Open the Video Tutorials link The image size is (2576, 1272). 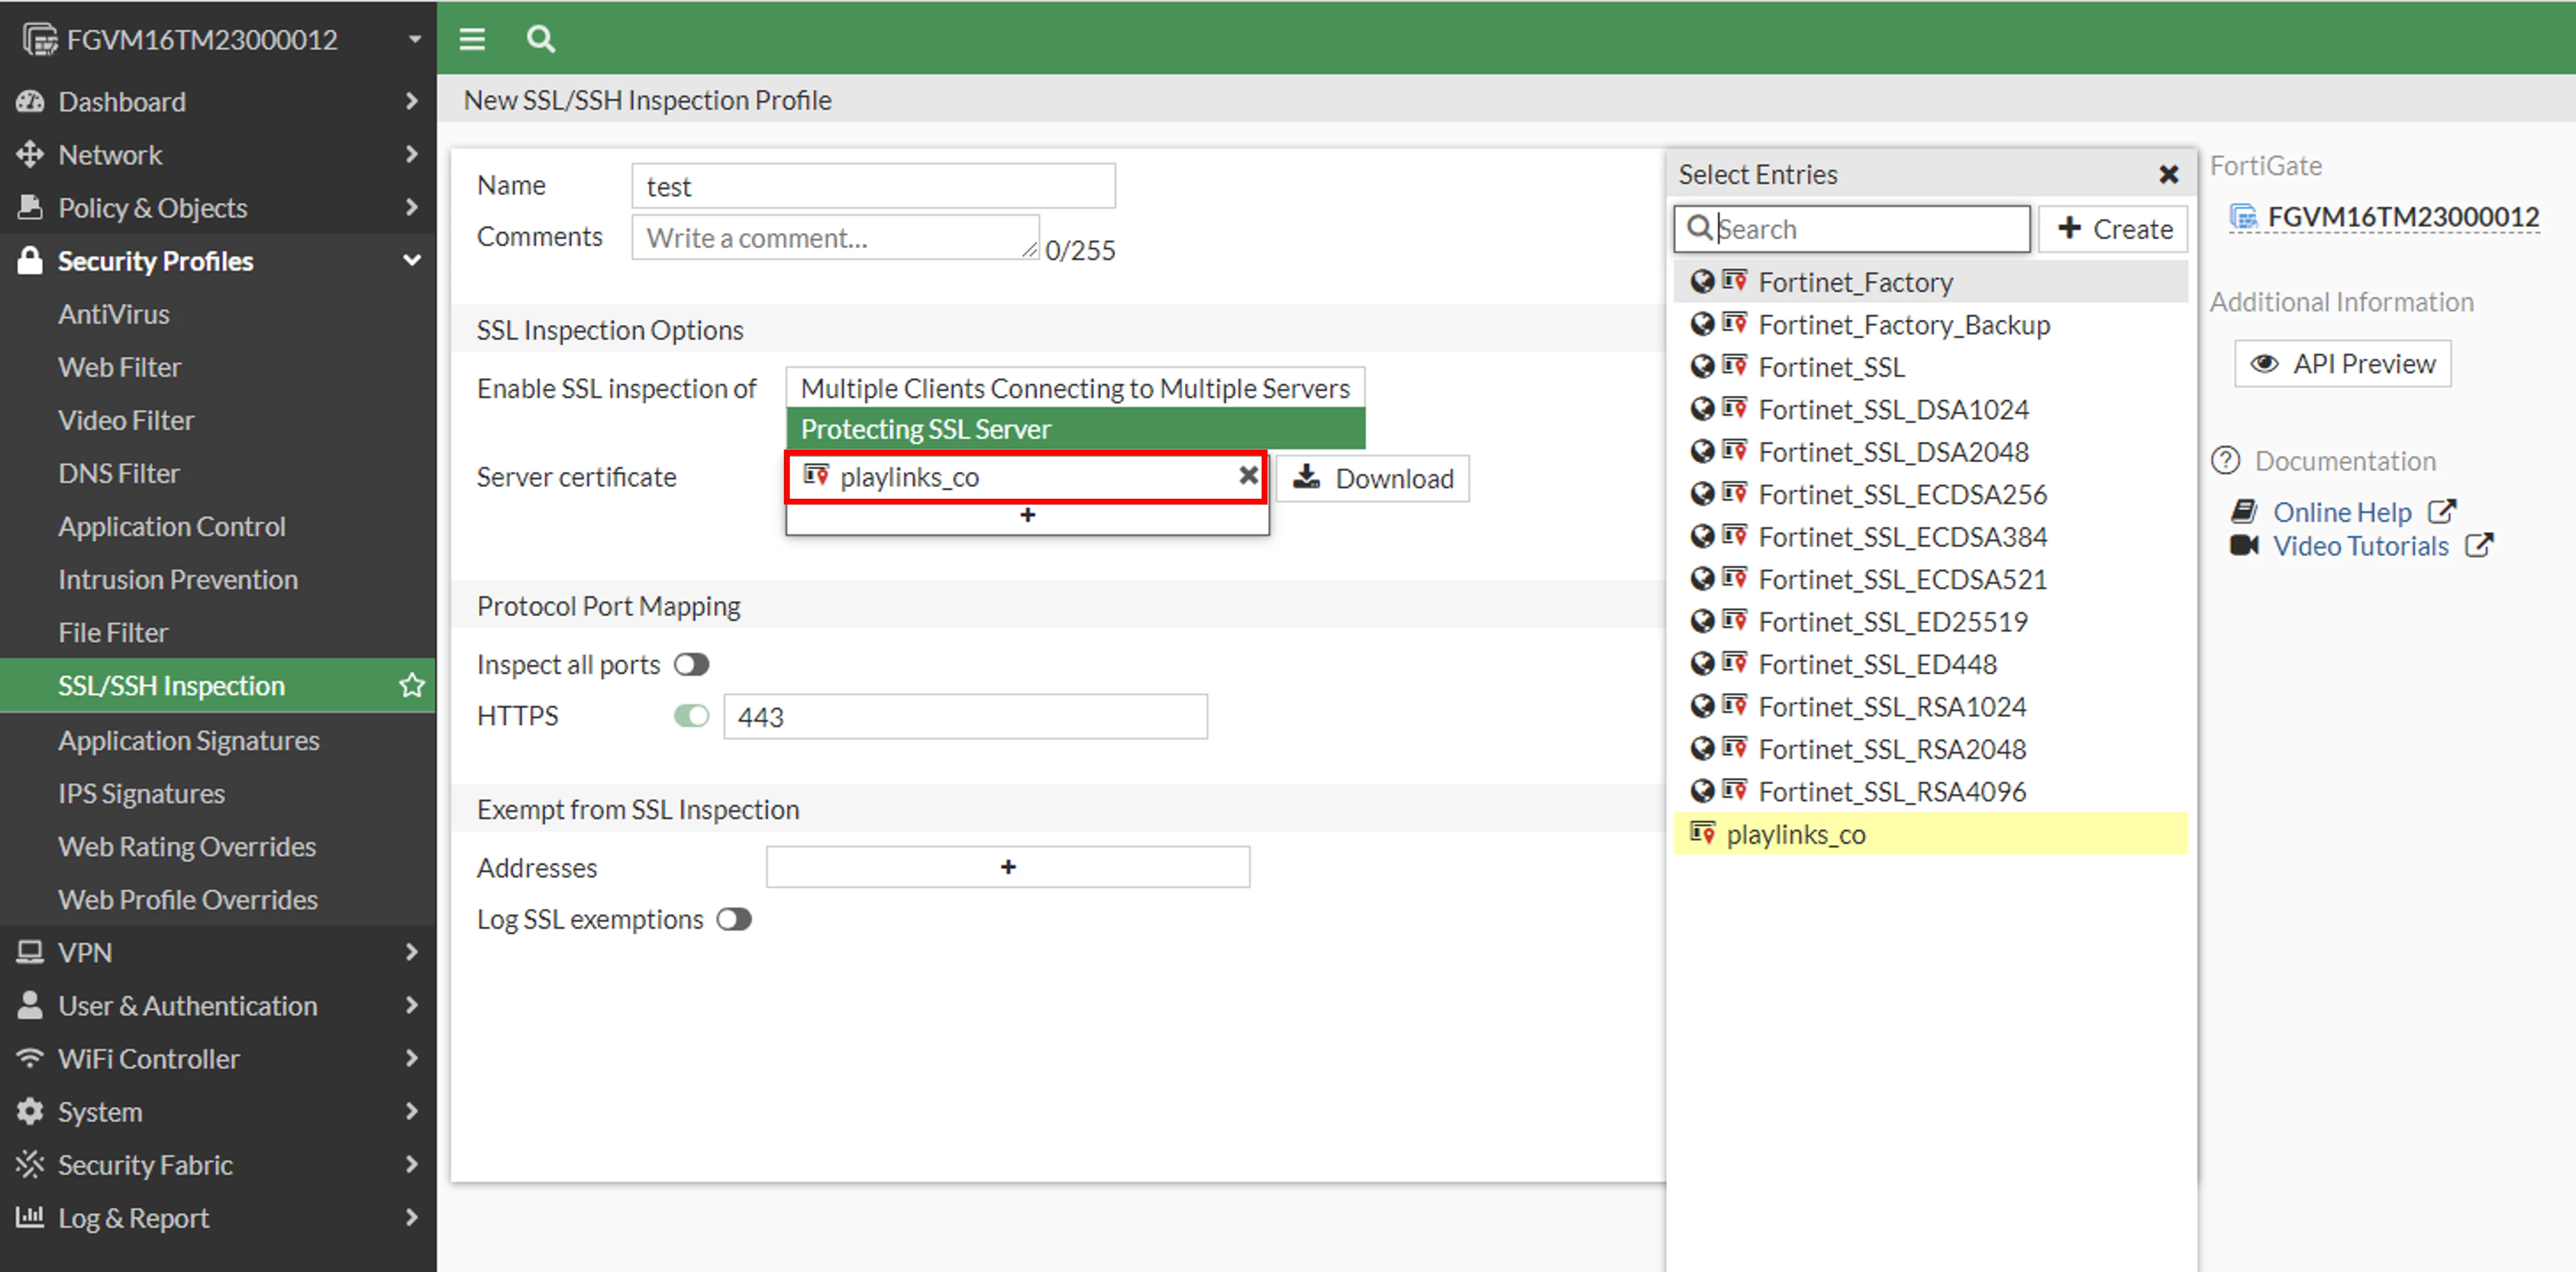point(2361,546)
